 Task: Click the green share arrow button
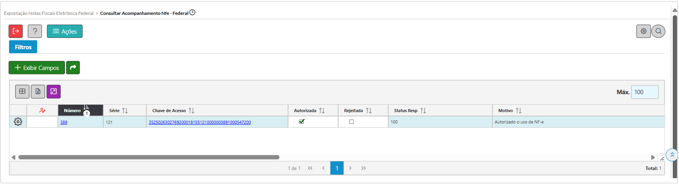pyautogui.click(x=73, y=68)
